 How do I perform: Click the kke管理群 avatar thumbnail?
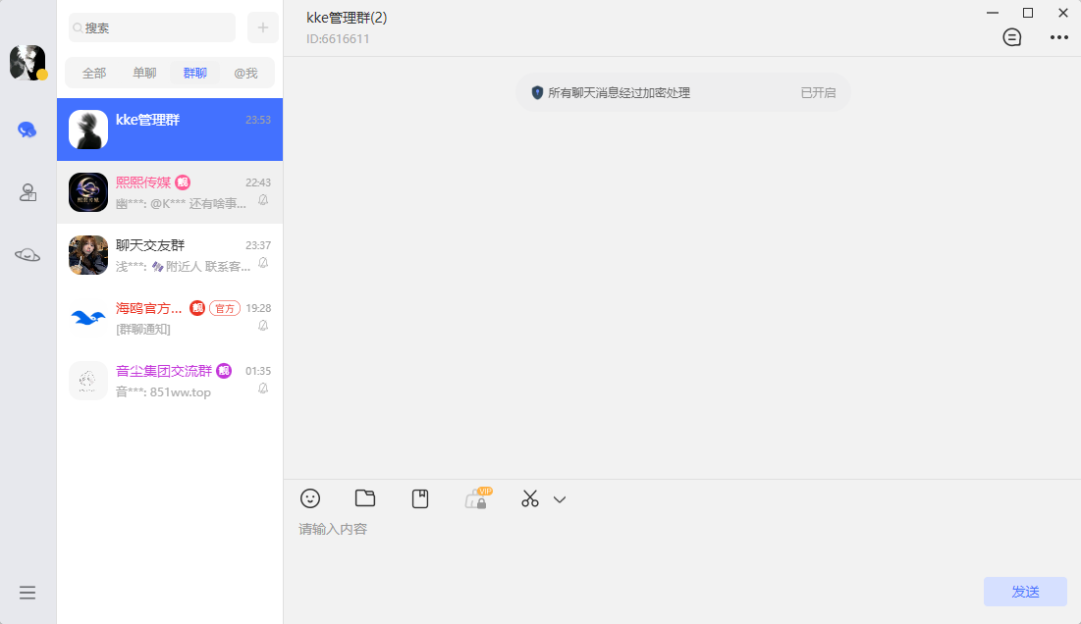click(88, 130)
